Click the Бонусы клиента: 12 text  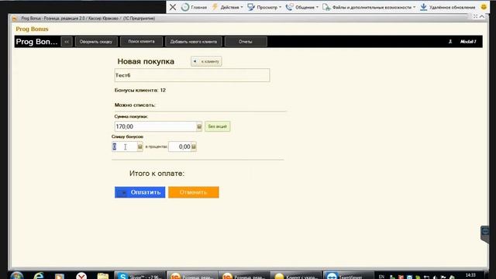pos(140,90)
